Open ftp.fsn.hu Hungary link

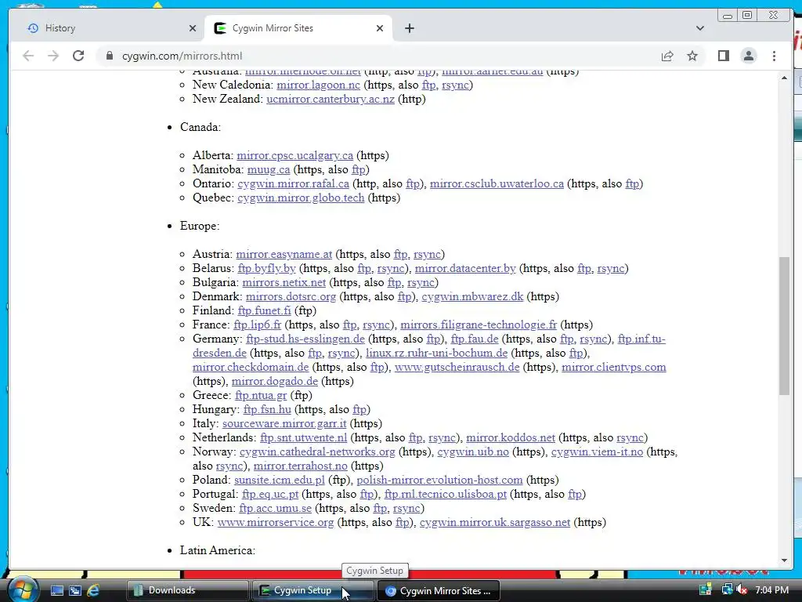(x=267, y=409)
